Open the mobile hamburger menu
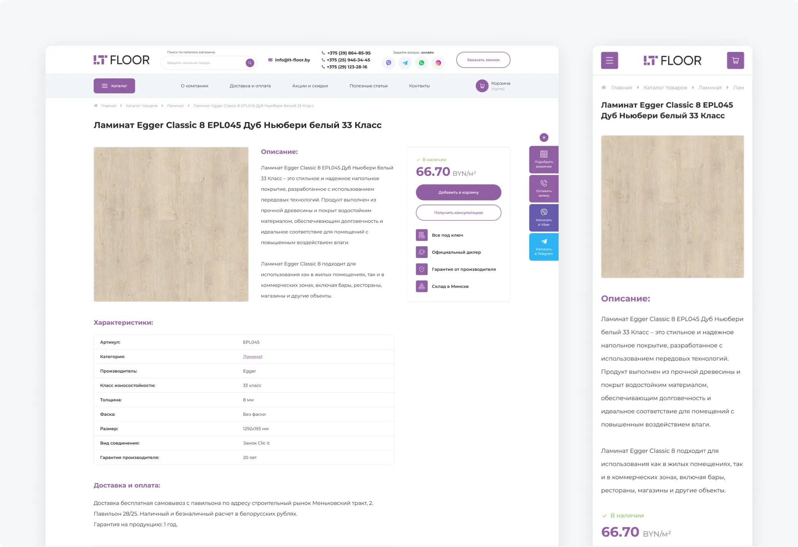 click(609, 60)
